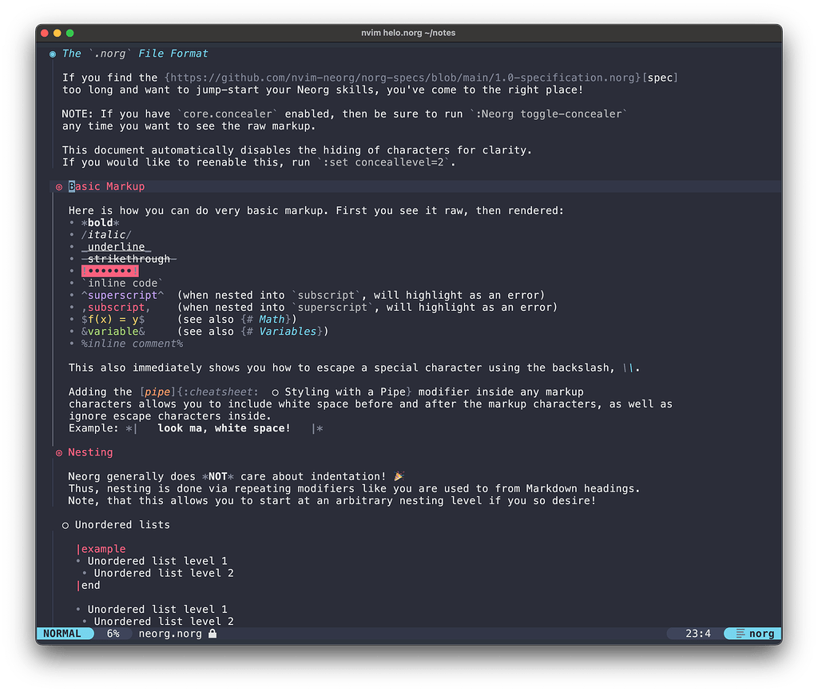Viewport: 818px width, 692px height.
Task: Open the pipe cheatsheet link
Action: pos(157,392)
